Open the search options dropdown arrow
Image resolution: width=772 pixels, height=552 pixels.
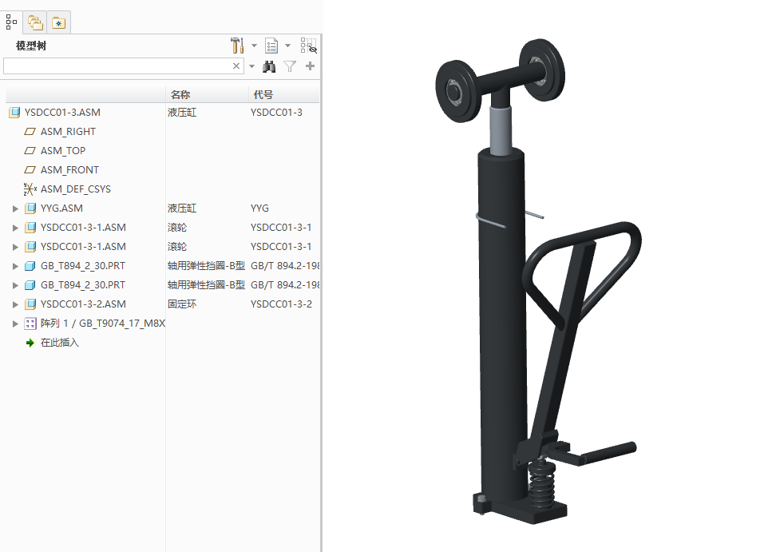point(251,66)
